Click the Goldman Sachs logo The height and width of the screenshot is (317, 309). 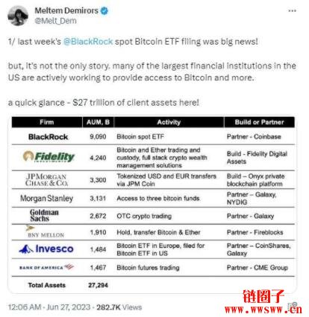pos(44,215)
